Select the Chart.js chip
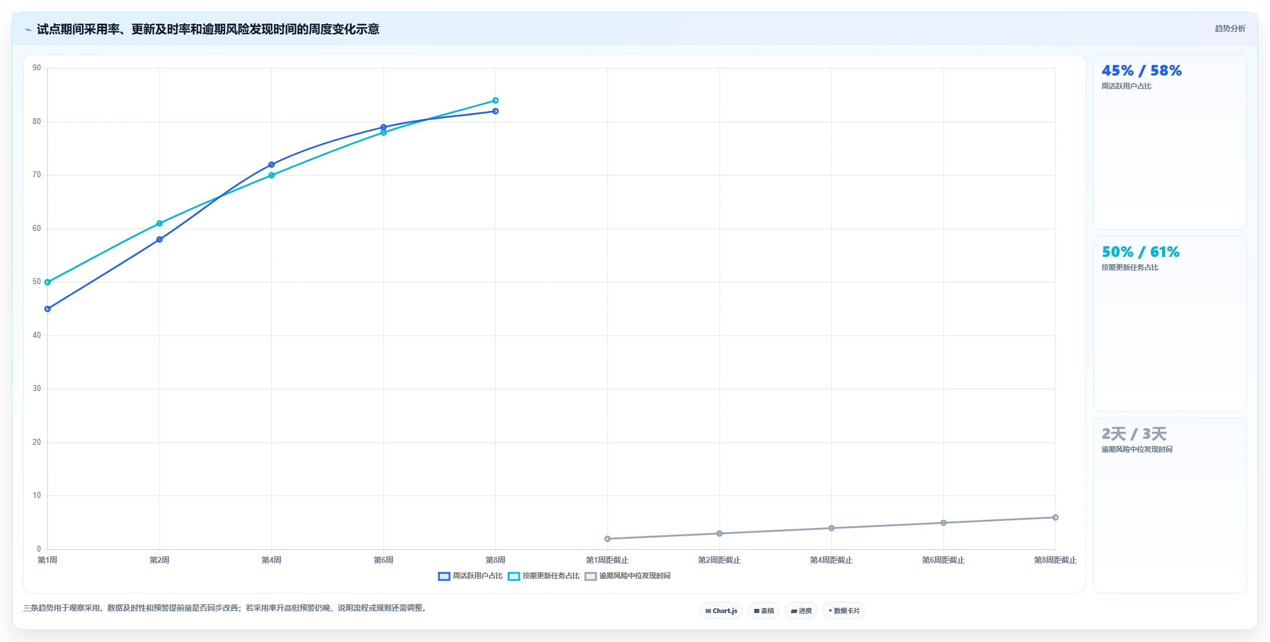The height and width of the screenshot is (642, 1270). (721, 611)
